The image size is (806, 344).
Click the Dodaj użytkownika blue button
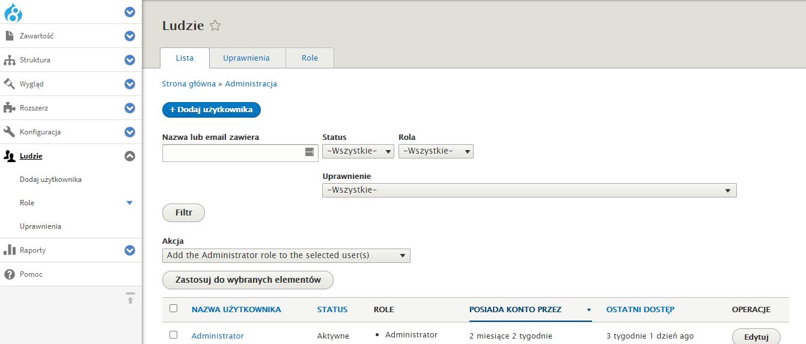(211, 110)
